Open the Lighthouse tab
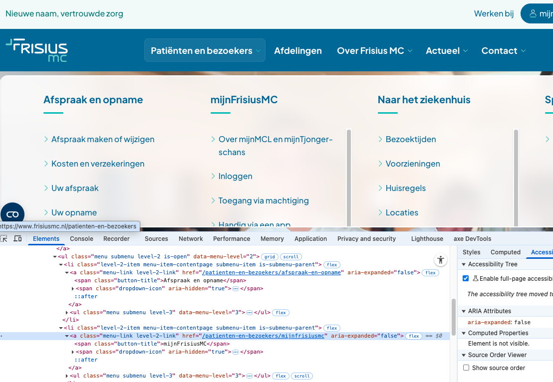 coord(427,238)
